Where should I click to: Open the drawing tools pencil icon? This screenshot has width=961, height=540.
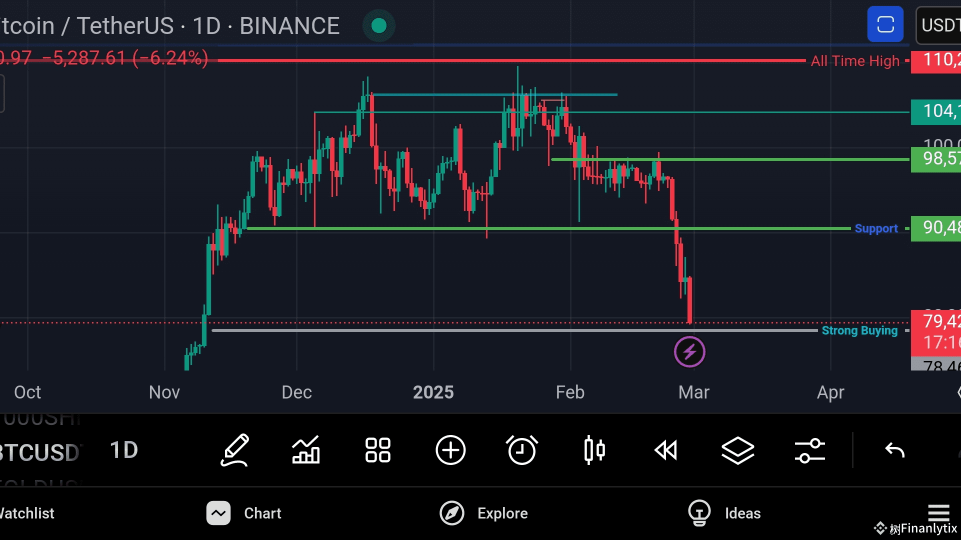click(234, 450)
